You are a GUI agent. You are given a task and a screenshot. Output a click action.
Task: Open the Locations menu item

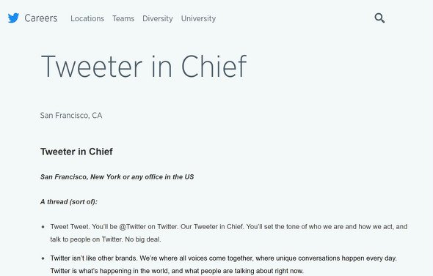click(87, 18)
